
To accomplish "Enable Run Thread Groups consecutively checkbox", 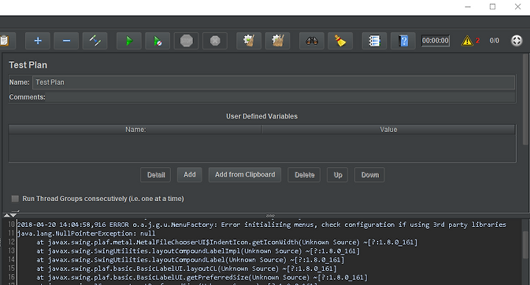I will [15, 198].
